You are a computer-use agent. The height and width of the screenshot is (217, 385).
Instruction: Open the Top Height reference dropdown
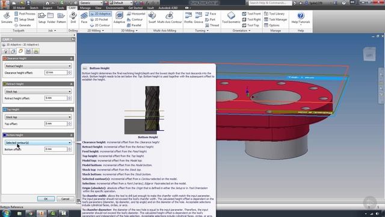(38, 117)
